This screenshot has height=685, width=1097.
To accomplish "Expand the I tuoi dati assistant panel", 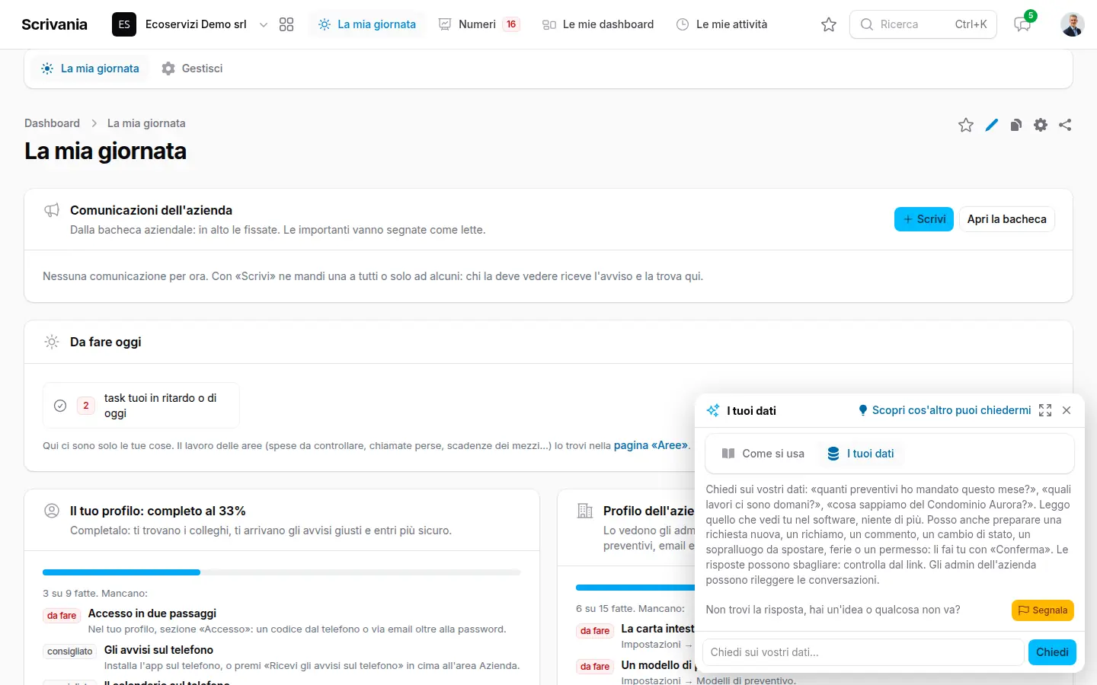I will coord(1045,410).
